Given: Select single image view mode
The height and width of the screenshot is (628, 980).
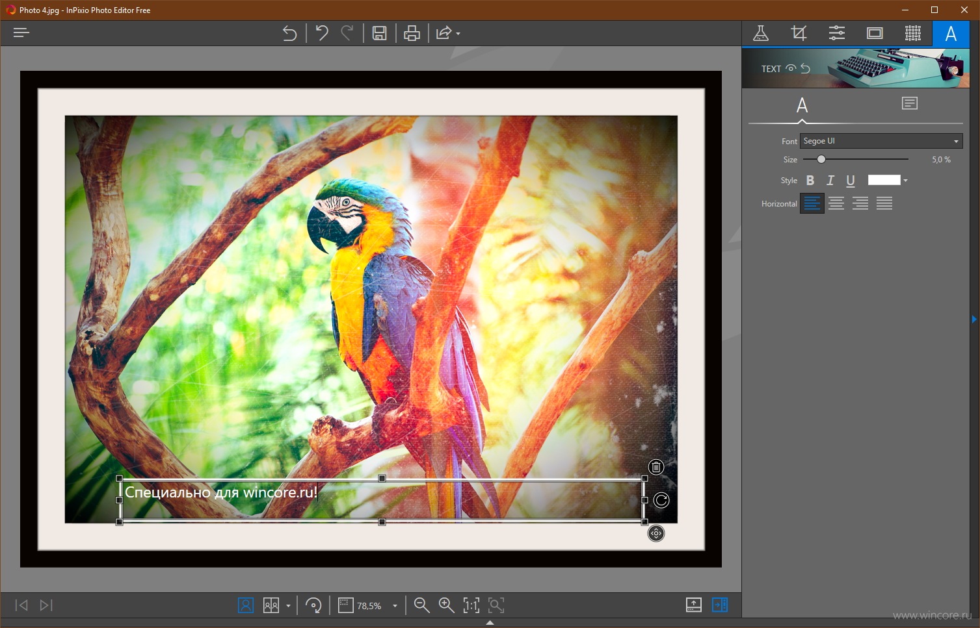Looking at the screenshot, I should 246,605.
